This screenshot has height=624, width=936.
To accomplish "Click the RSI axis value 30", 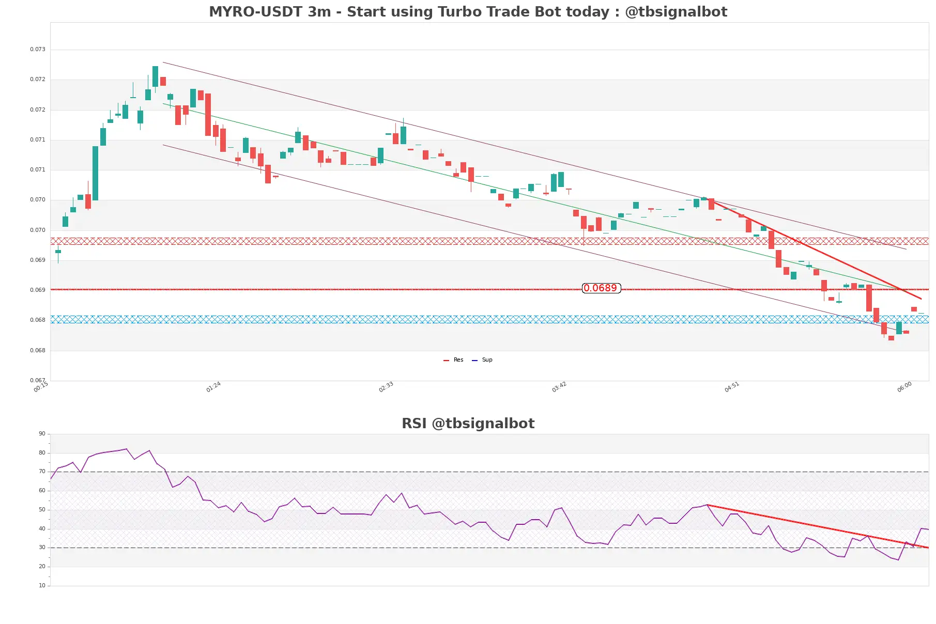I will point(42,547).
